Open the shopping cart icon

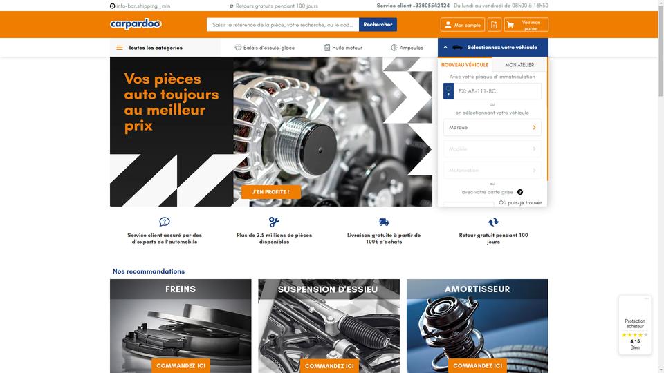[510, 25]
